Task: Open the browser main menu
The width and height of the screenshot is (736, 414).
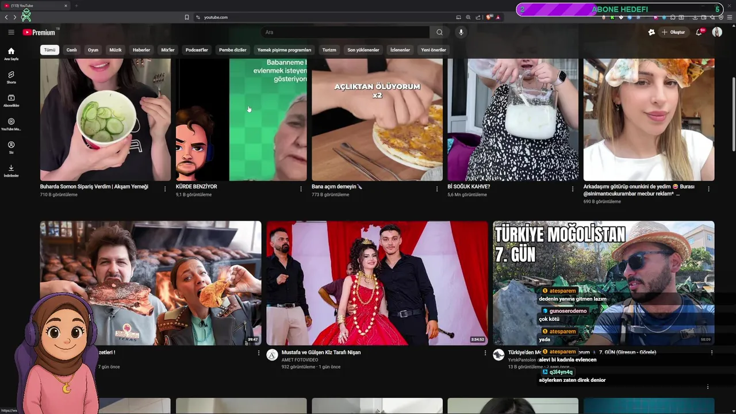Action: [729, 17]
